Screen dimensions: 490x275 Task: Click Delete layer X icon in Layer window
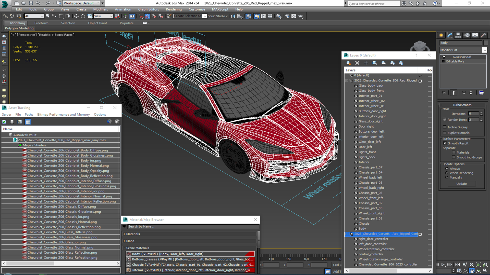pos(357,63)
